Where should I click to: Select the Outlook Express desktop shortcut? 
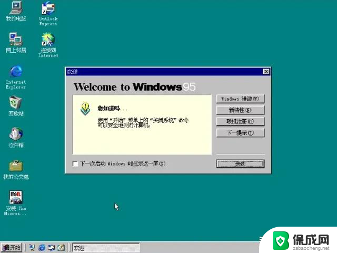(x=48, y=13)
